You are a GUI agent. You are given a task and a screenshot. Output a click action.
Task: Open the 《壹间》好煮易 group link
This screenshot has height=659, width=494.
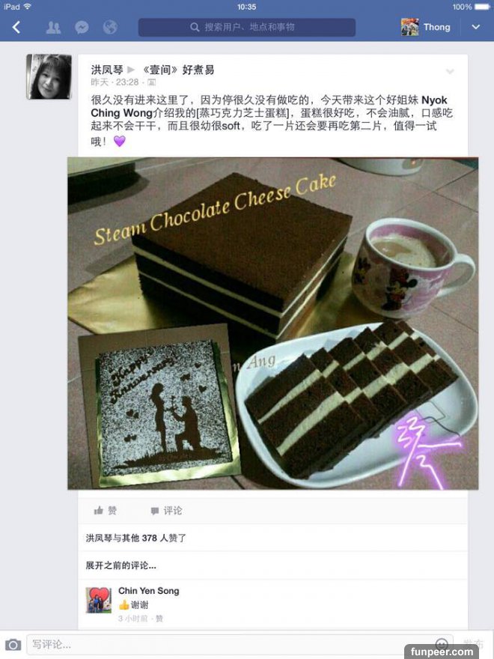(x=177, y=70)
